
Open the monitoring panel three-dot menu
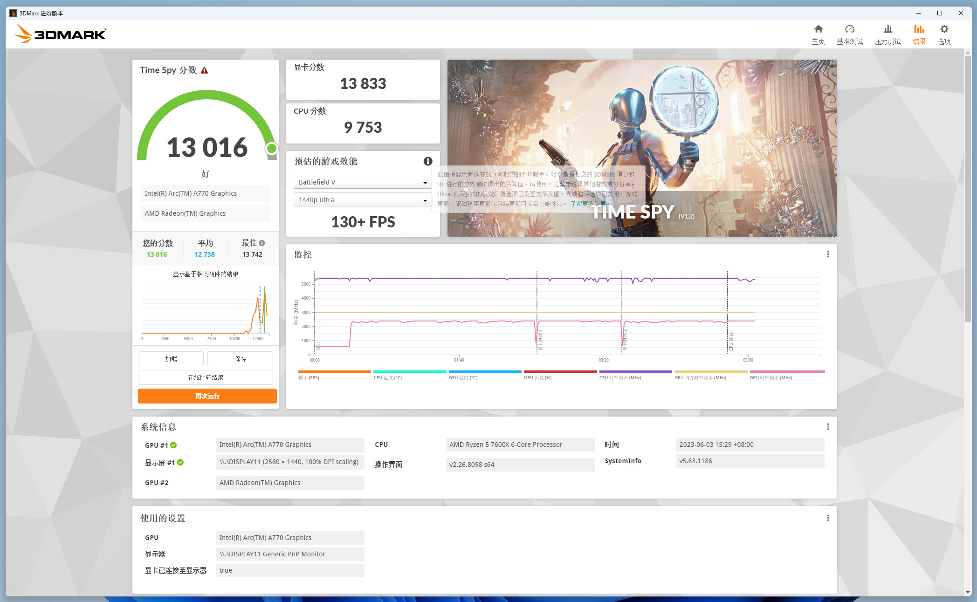click(x=828, y=254)
